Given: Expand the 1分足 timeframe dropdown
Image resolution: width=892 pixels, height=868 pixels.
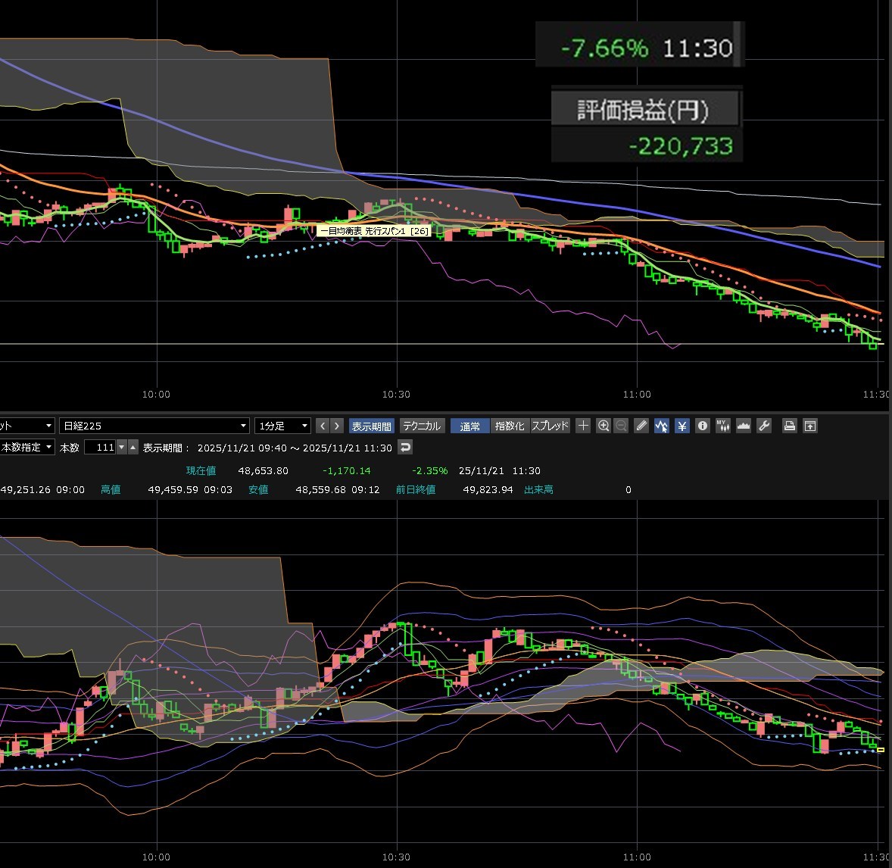Looking at the screenshot, I should tap(282, 426).
